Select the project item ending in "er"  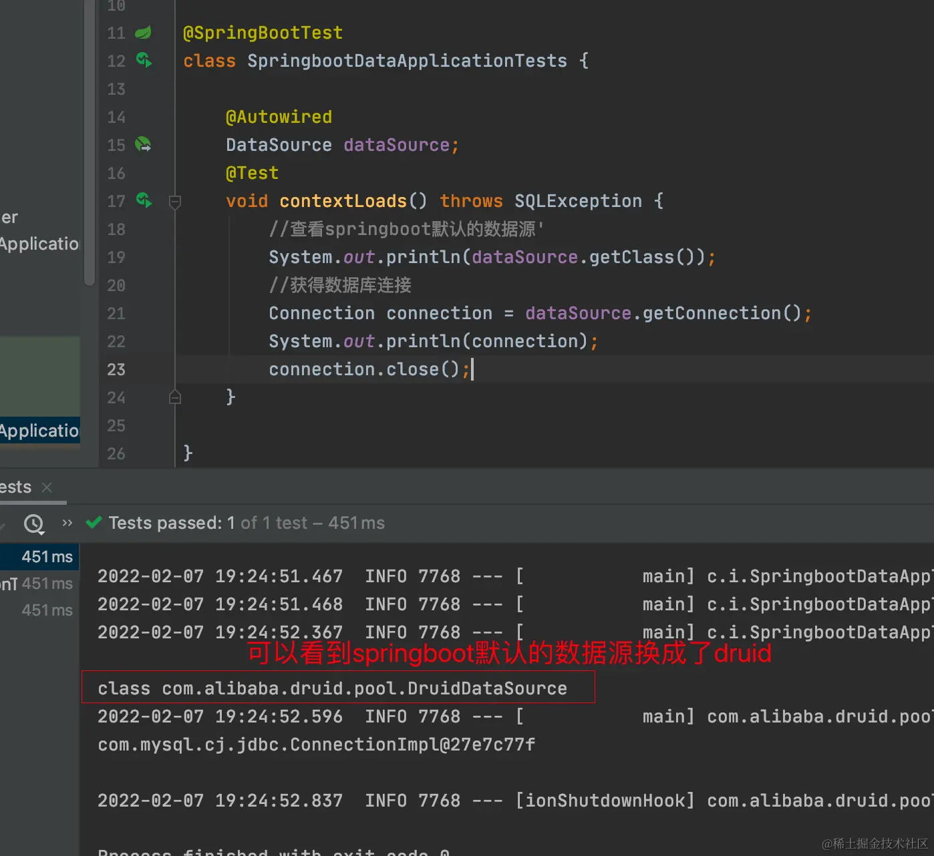point(9,218)
